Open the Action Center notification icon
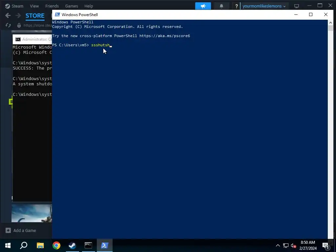 coord(326,245)
